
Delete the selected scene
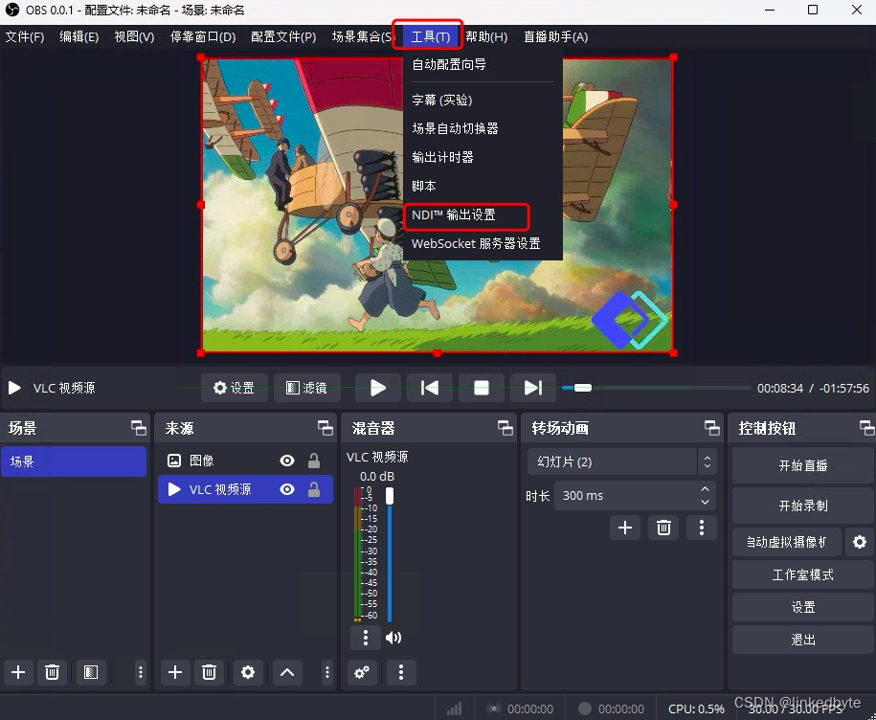pyautogui.click(x=52, y=672)
